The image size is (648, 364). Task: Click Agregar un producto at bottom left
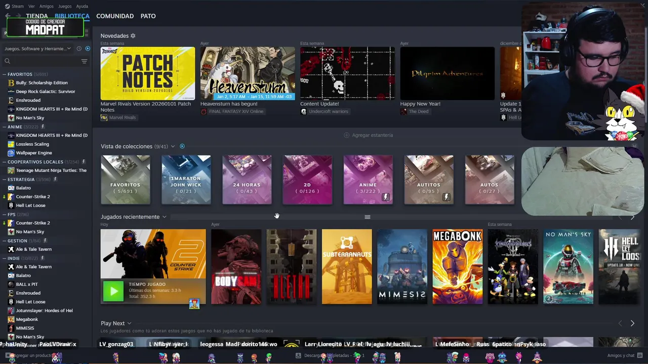(x=31, y=355)
